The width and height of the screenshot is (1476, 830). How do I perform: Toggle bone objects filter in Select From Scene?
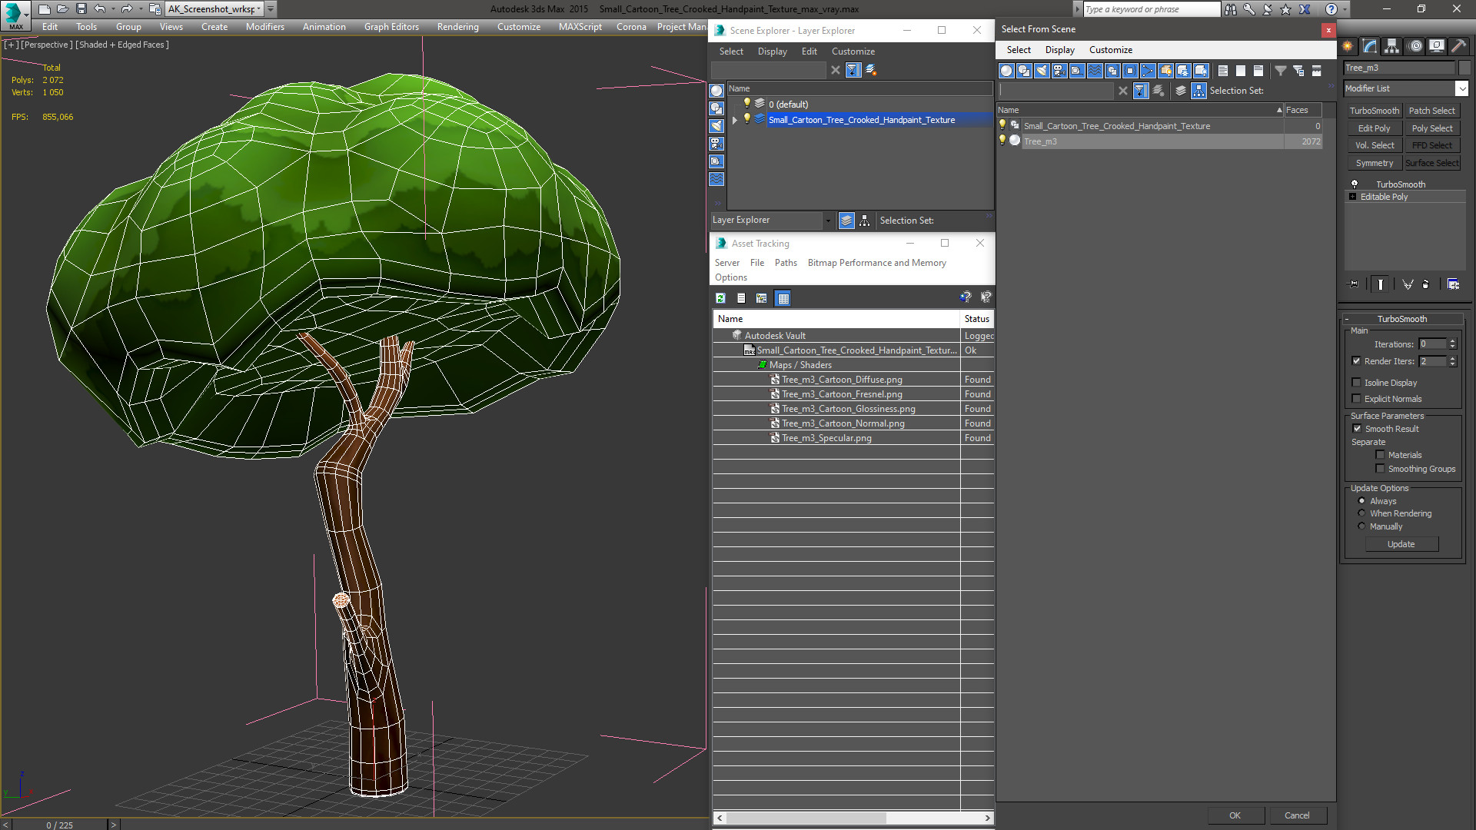click(1148, 71)
